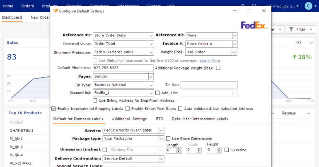Click the user avatar C icon
Image resolution: width=319 pixels, height=167 pixels.
click(x=308, y=6)
